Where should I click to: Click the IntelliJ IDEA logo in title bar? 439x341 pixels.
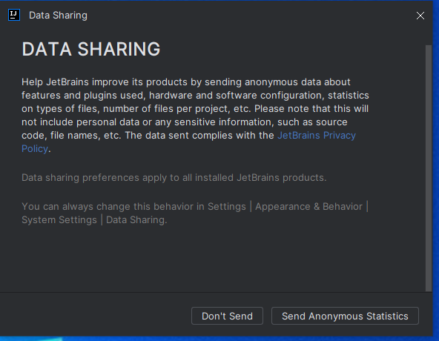coord(14,15)
